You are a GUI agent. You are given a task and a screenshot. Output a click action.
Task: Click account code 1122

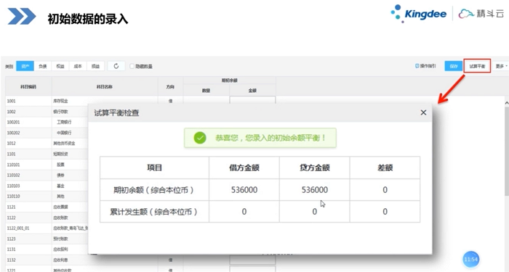[12, 218]
